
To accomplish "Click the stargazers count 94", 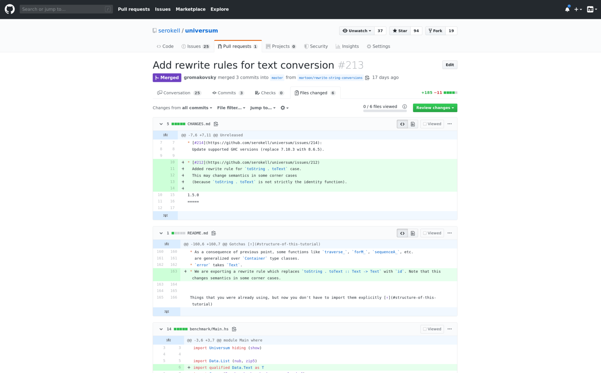I will [x=416, y=31].
